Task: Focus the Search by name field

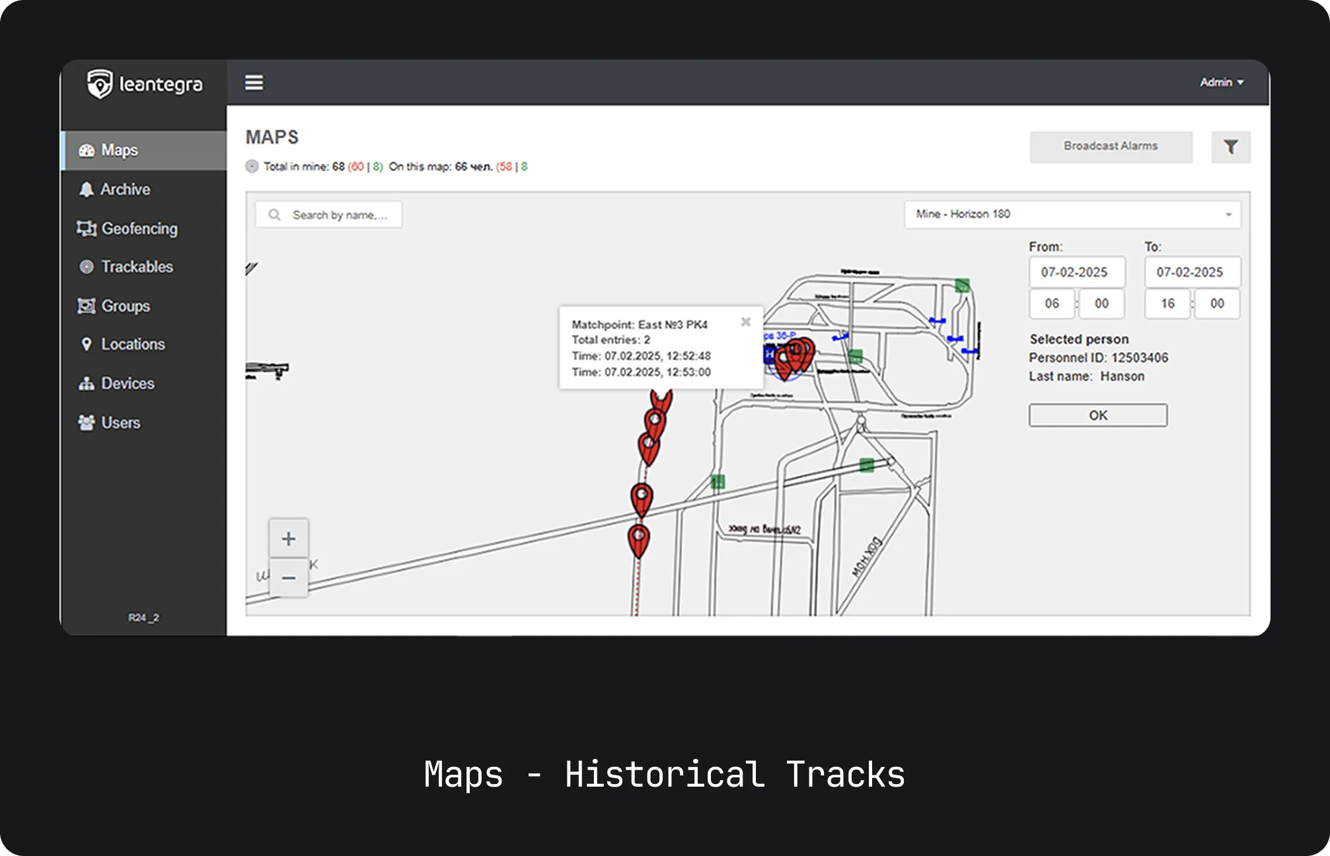Action: point(340,215)
